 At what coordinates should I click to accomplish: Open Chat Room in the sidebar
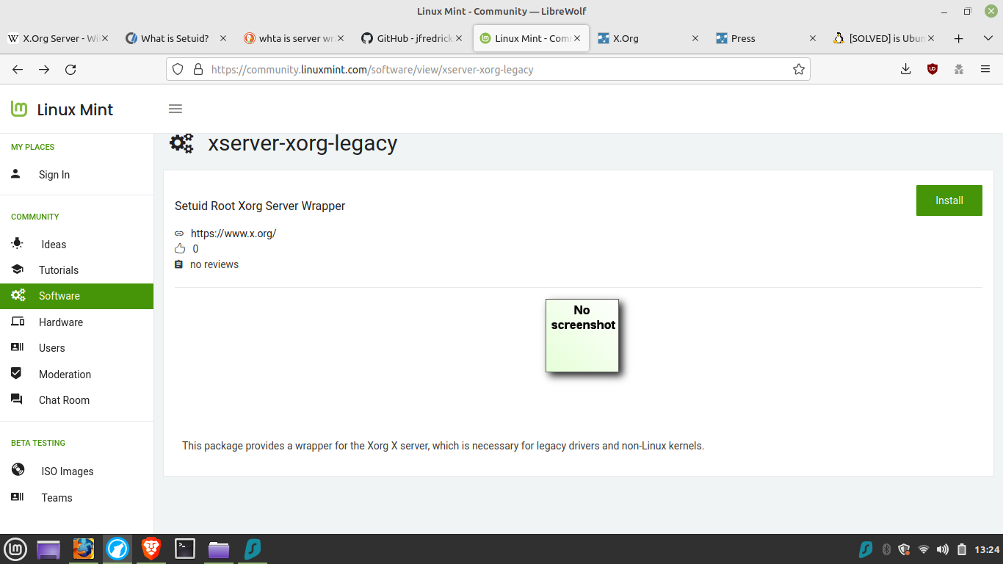76,400
